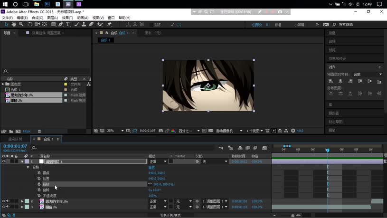Click 切换开关/模式 toggle button
The image size is (387, 218).
170,215
